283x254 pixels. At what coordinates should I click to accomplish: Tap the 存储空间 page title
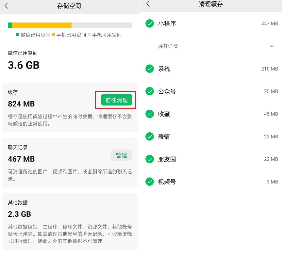click(69, 6)
